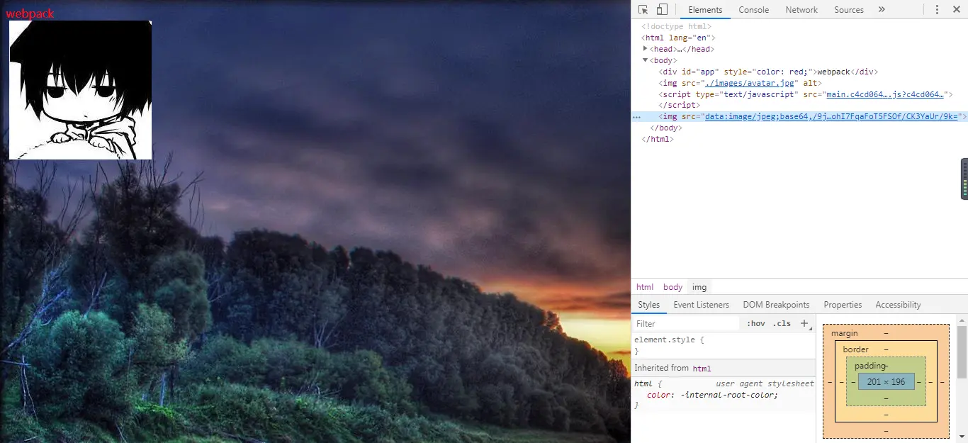Collapse the body element node
This screenshot has height=443, width=968.
coord(646,60)
